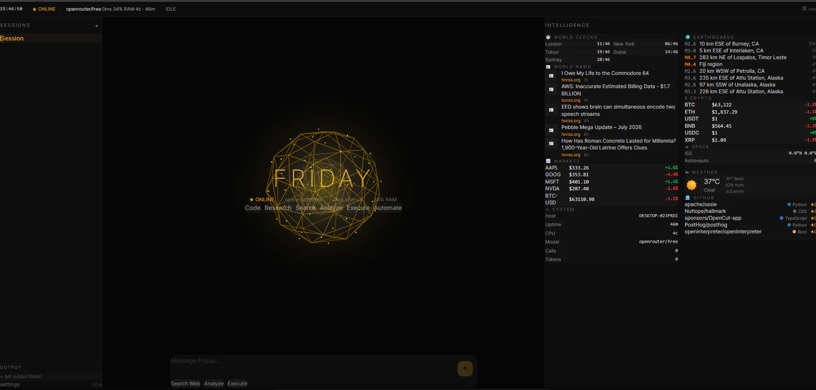This screenshot has width=816, height=390.
Task: Choose the Search capability under FRIDAY logo
Action: [x=306, y=208]
